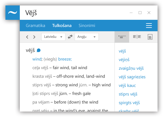
Task: Switch to the Sinonīmi tab
Action: pos(87,26)
